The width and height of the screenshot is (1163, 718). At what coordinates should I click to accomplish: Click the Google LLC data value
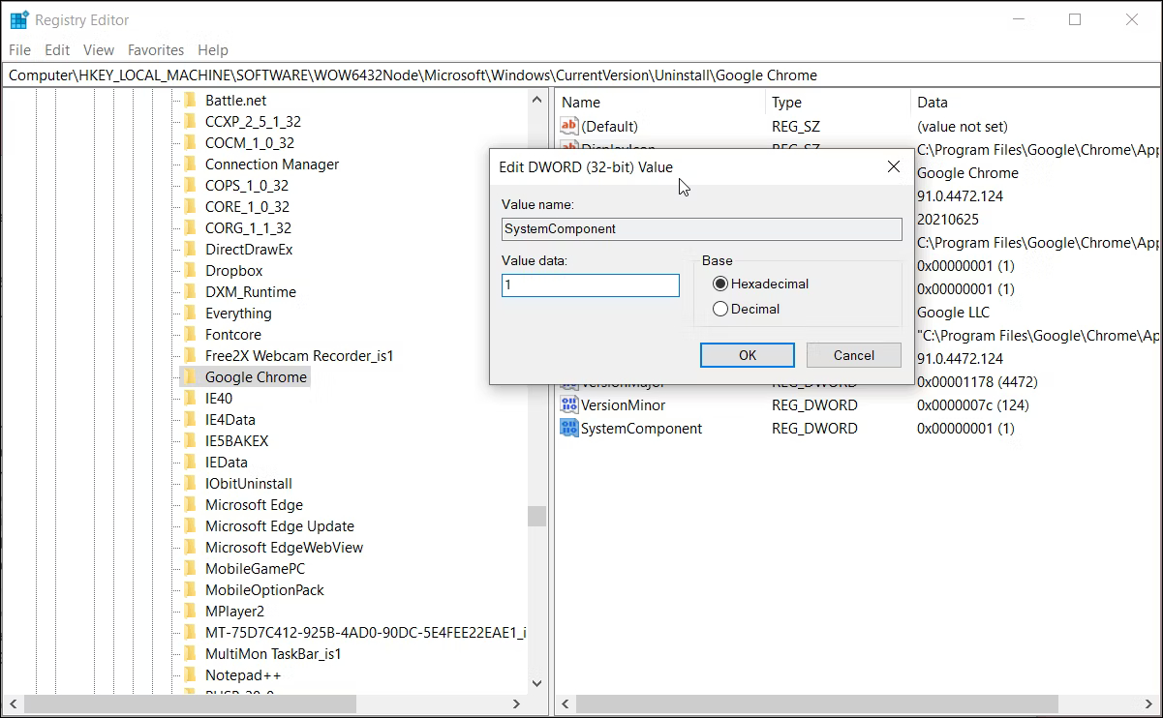tap(954, 312)
